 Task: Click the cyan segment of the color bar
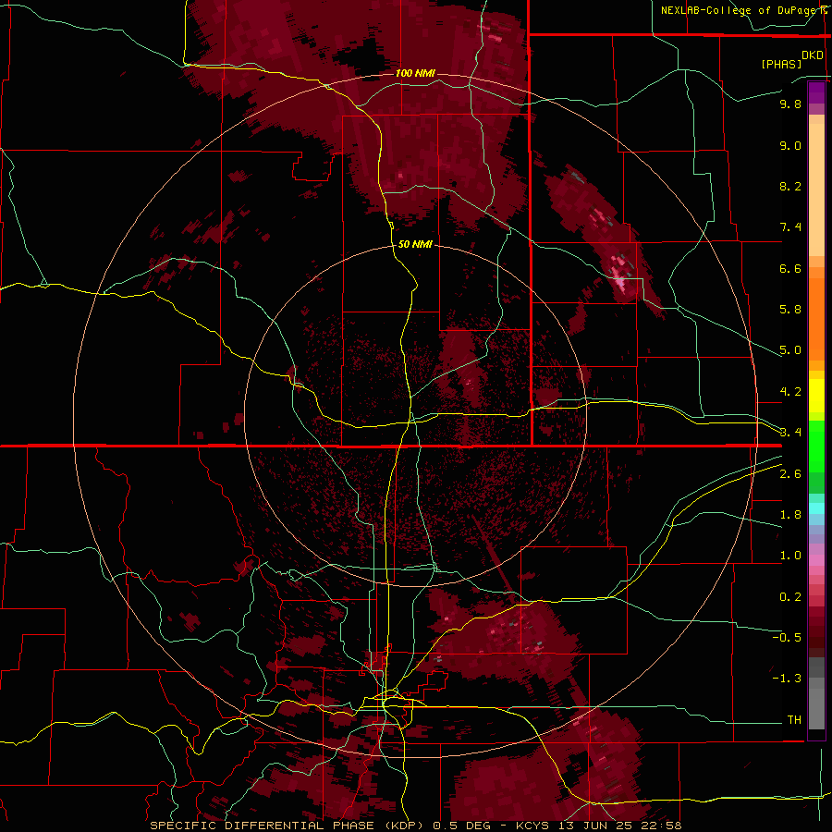point(816,508)
